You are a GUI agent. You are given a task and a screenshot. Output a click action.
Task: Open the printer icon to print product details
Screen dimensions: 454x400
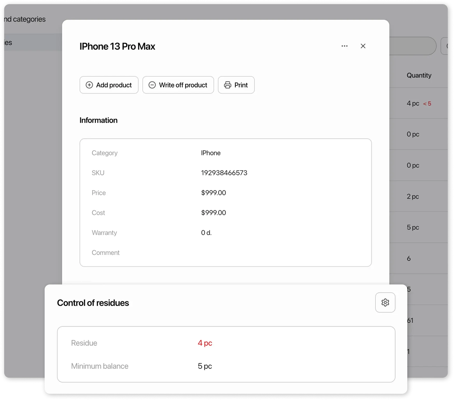pyautogui.click(x=228, y=85)
